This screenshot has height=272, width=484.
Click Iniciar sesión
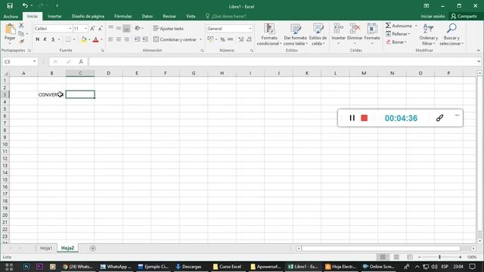click(x=433, y=17)
